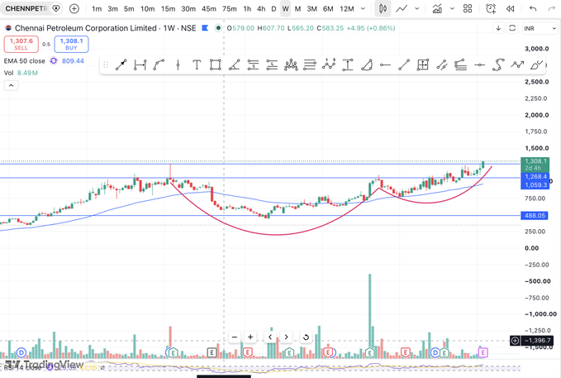Switch to the 4h timeframe

(261, 8)
